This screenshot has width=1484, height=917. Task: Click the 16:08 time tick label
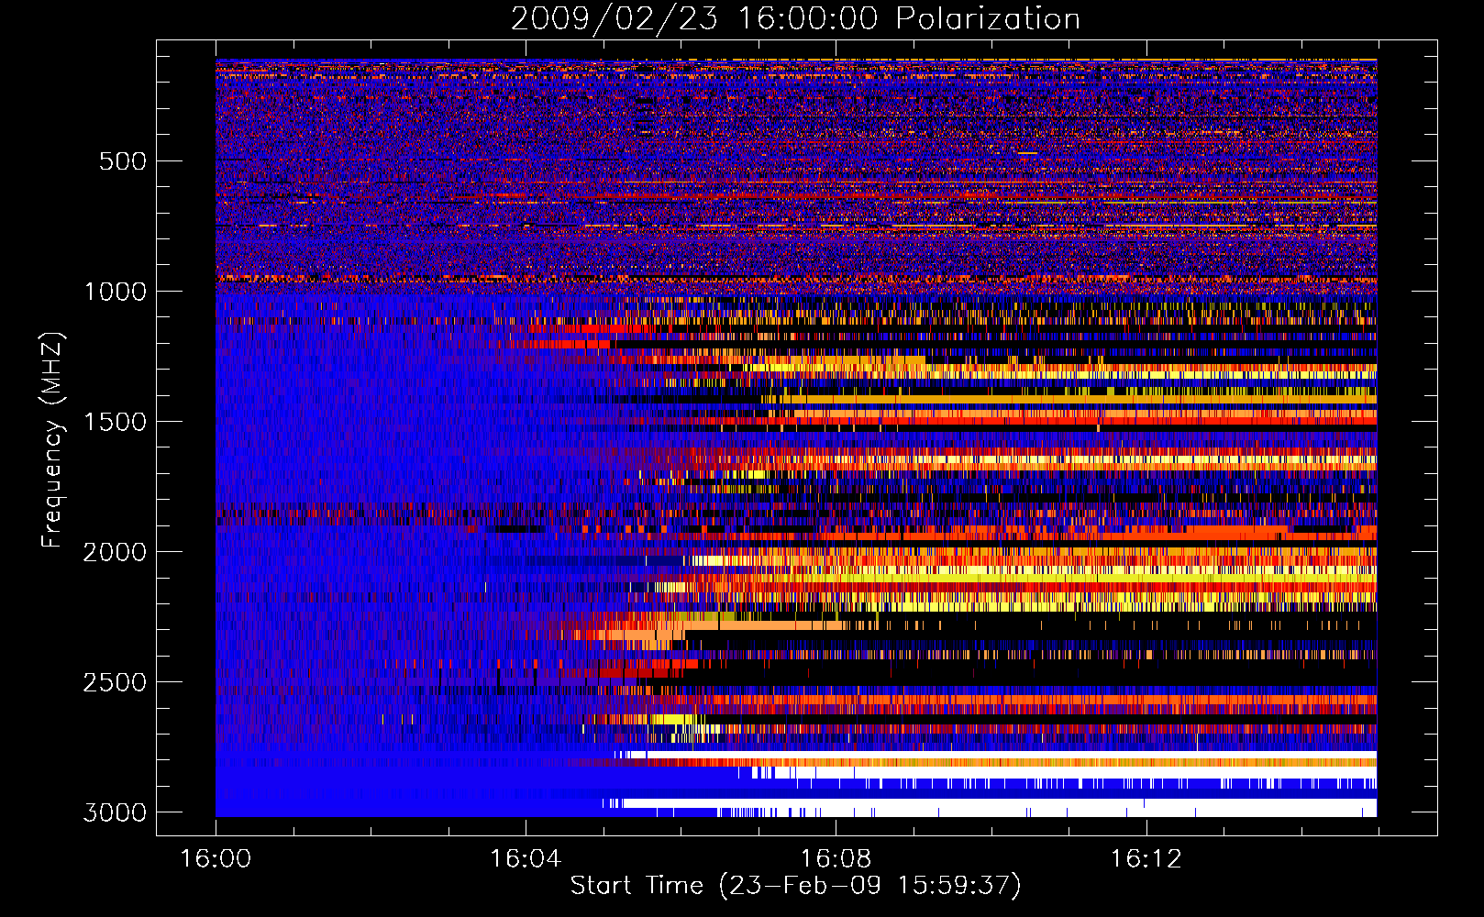coord(836,859)
